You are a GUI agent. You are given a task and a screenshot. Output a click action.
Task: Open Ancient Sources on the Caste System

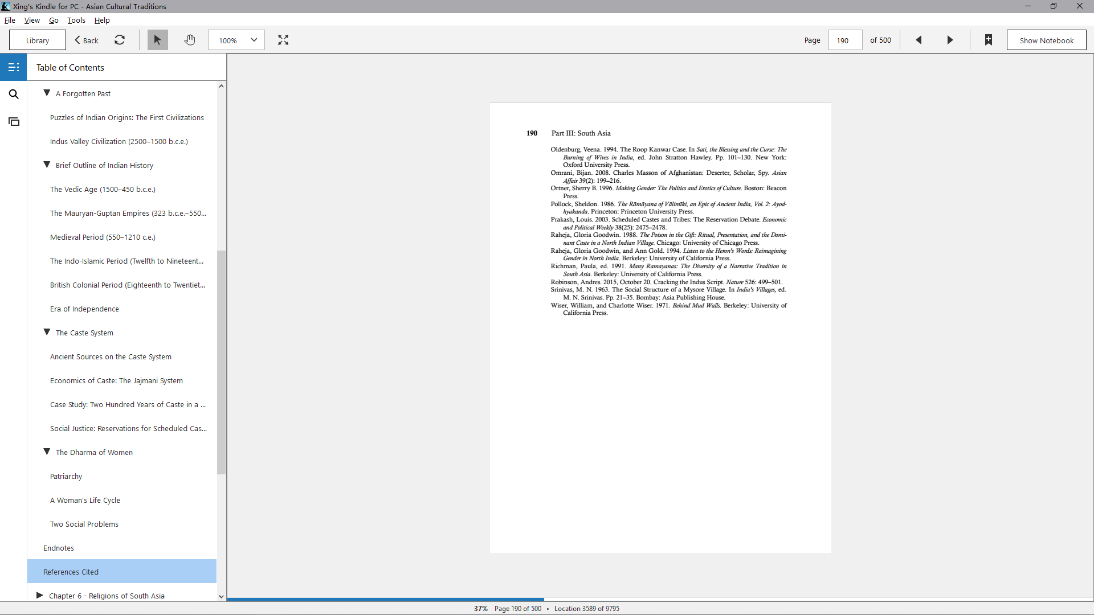point(111,356)
